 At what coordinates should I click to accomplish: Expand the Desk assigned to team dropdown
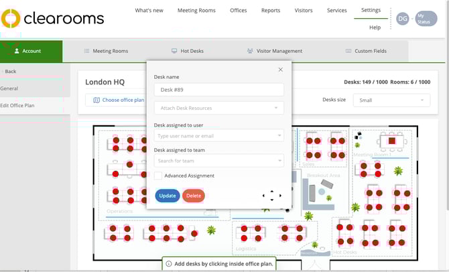[219, 161]
